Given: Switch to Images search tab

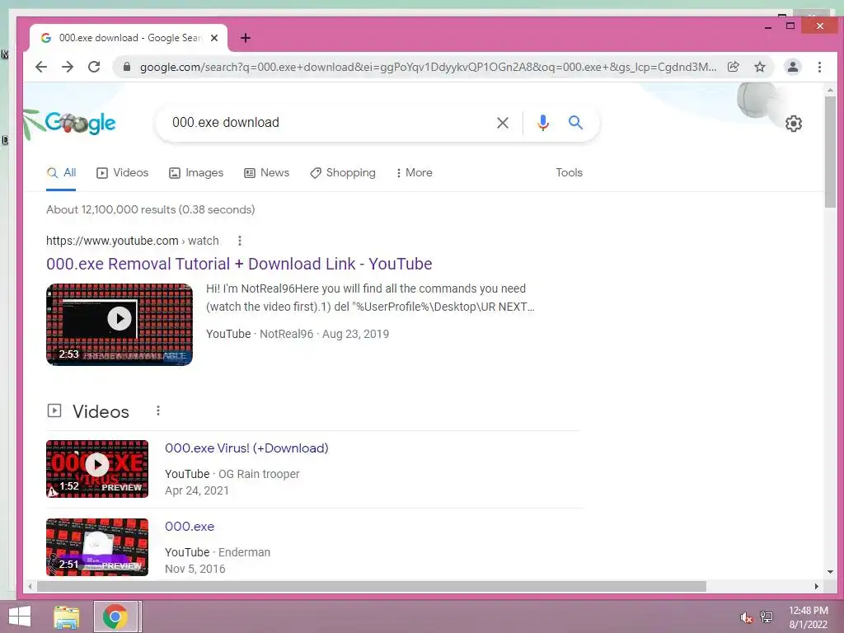Looking at the screenshot, I should point(196,173).
